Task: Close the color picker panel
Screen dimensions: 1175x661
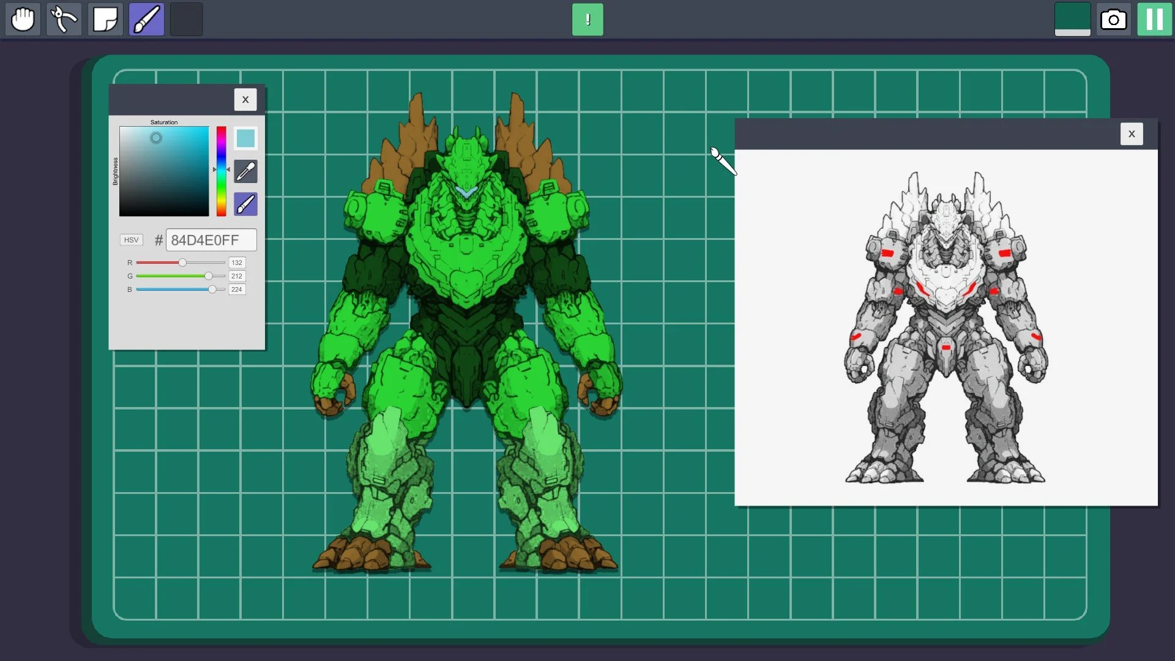Action: tap(245, 99)
